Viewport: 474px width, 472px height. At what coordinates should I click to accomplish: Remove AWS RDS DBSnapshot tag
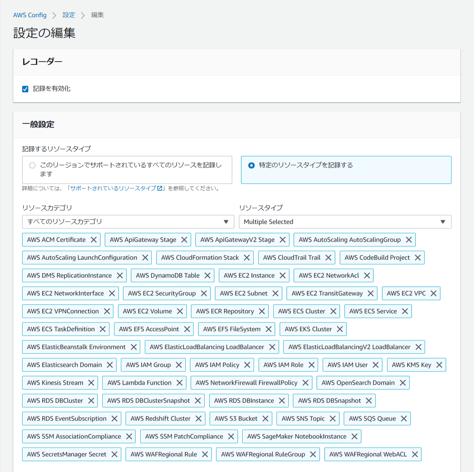point(369,401)
